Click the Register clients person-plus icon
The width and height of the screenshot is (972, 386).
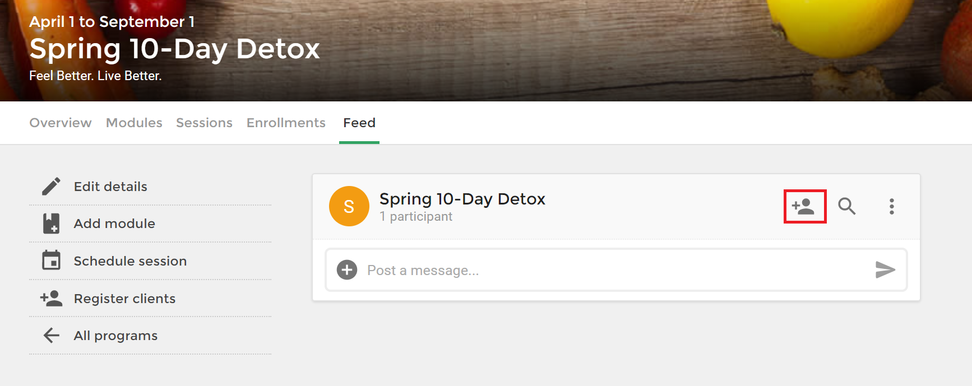(x=52, y=298)
